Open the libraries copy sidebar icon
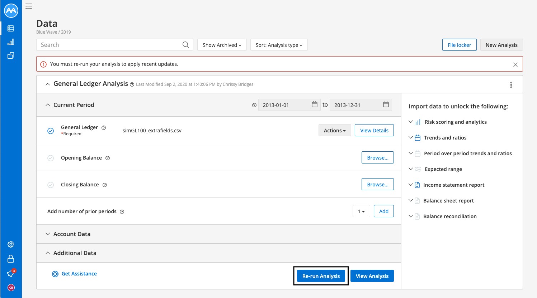 point(11,55)
